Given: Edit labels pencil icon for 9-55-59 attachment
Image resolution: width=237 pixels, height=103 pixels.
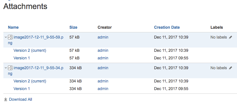Looking at the screenshot, I should point(230,37).
